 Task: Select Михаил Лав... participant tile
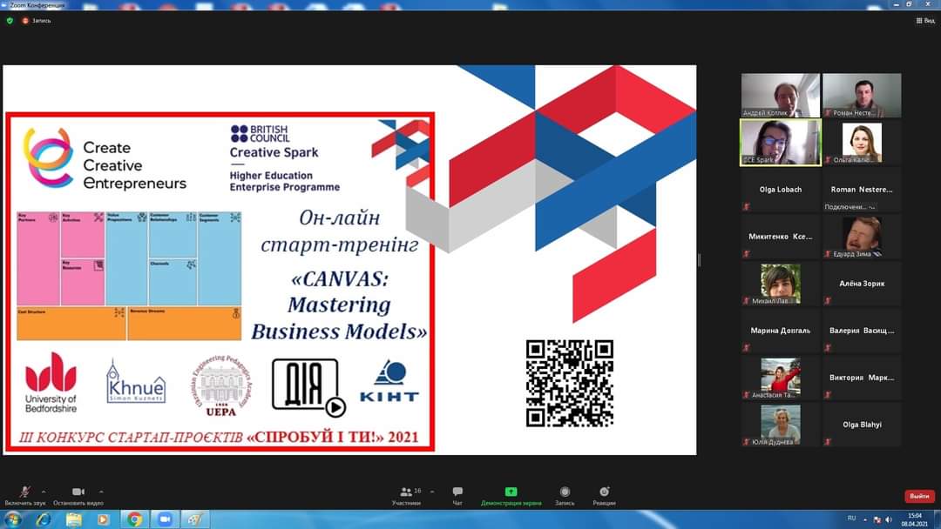780,284
